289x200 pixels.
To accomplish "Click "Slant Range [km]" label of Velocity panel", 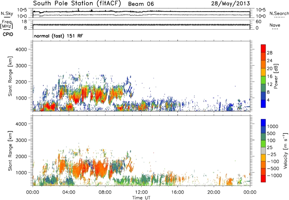I will tap(10, 151).
